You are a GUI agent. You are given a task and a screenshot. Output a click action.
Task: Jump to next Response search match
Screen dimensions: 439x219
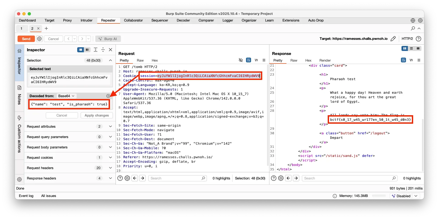(296, 178)
